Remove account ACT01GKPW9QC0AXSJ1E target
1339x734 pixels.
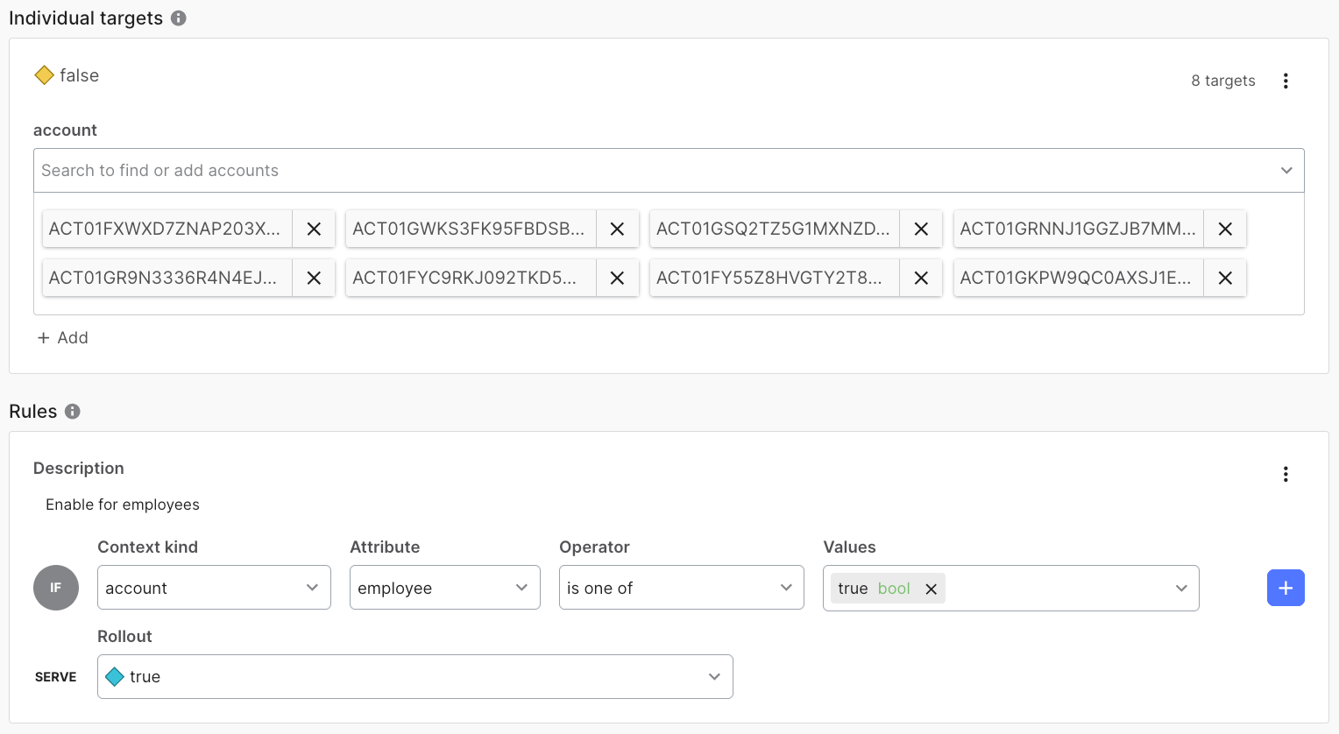click(1225, 278)
